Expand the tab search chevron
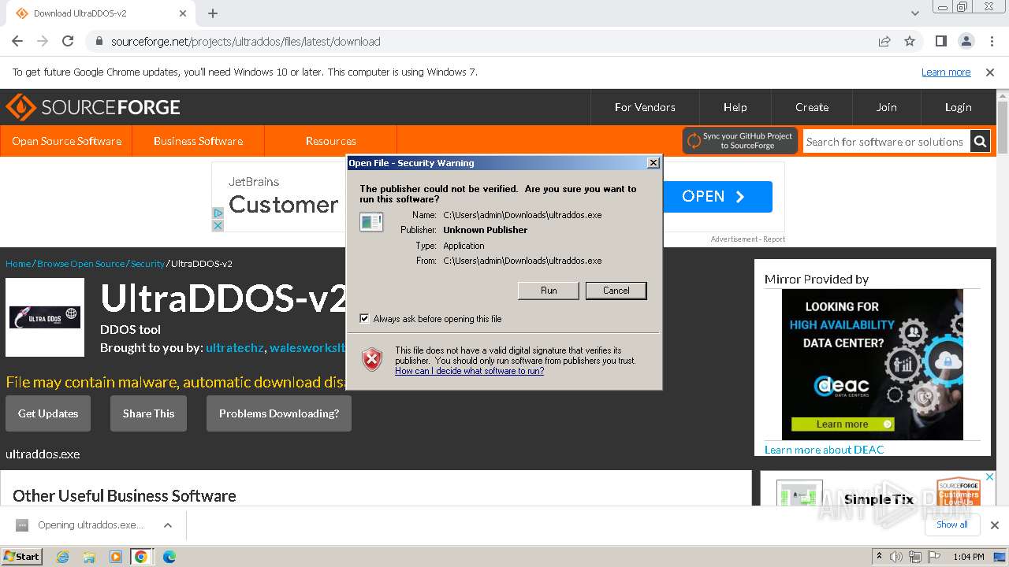 point(914,13)
